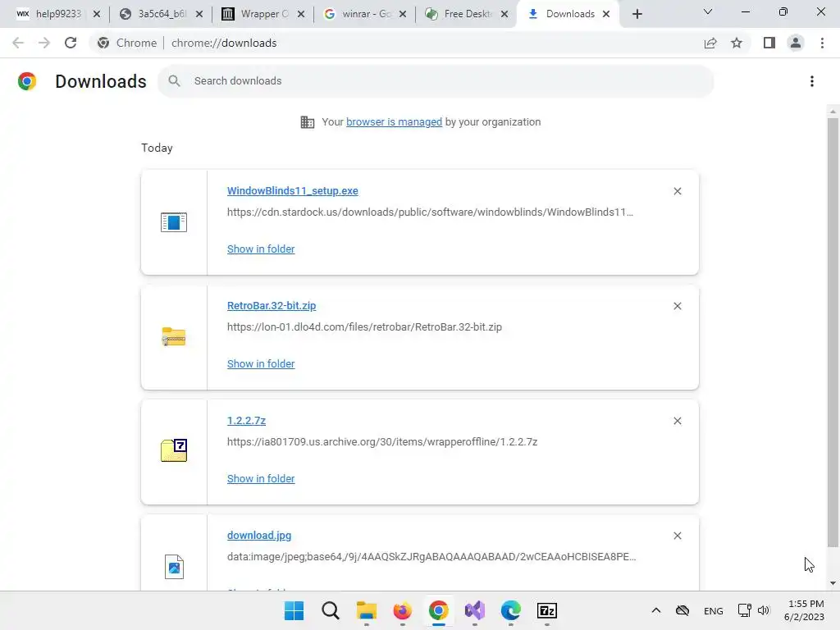The width and height of the screenshot is (840, 630).
Task: Click the forward navigation arrow
Action: click(x=44, y=43)
